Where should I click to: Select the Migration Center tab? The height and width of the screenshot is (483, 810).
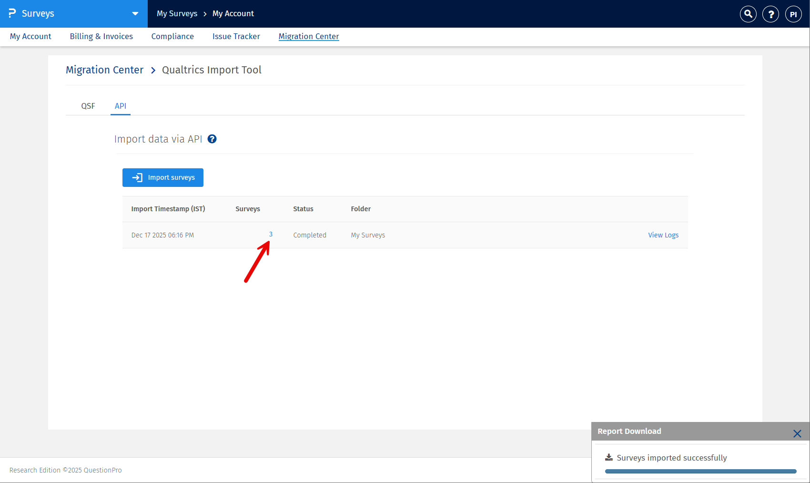coord(309,36)
